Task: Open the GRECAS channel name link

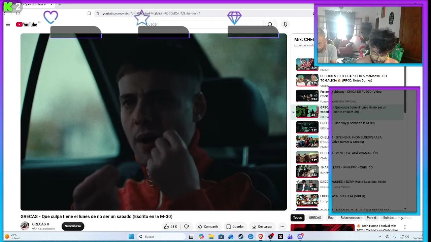Action: point(39,224)
